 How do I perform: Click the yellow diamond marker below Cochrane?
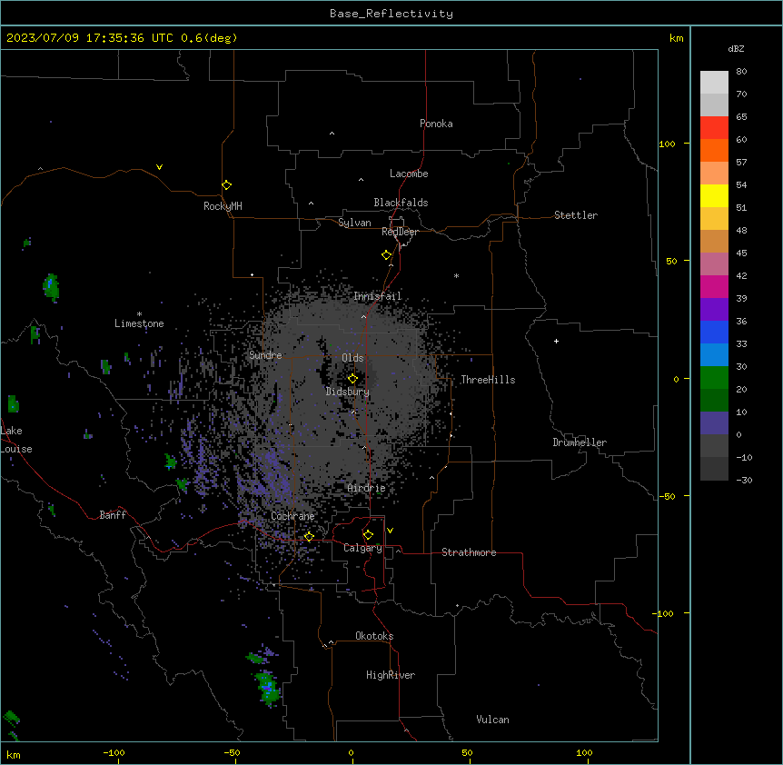tap(309, 537)
